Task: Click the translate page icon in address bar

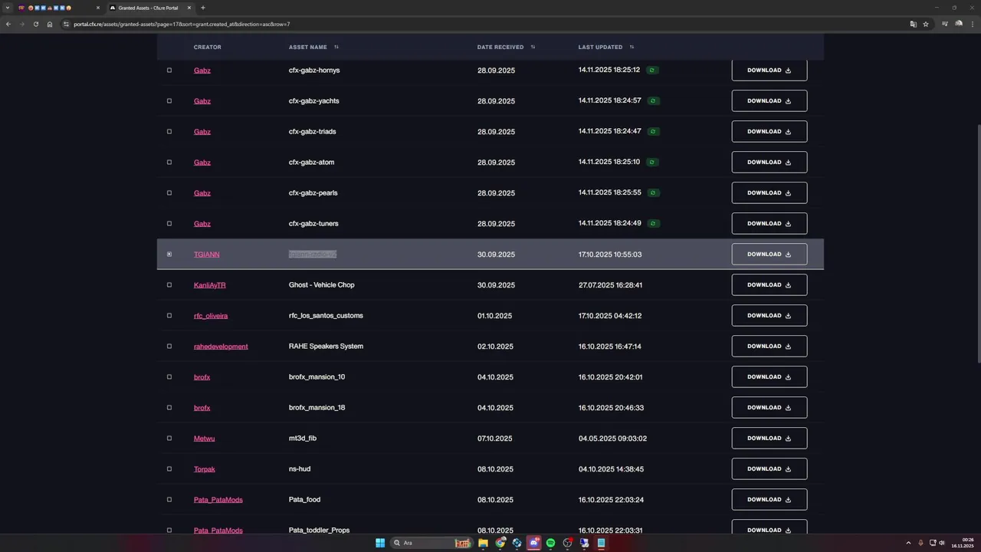Action: tap(913, 24)
